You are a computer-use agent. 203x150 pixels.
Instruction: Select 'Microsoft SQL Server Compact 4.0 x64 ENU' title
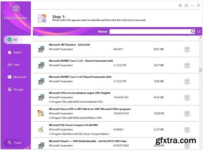click(73, 125)
